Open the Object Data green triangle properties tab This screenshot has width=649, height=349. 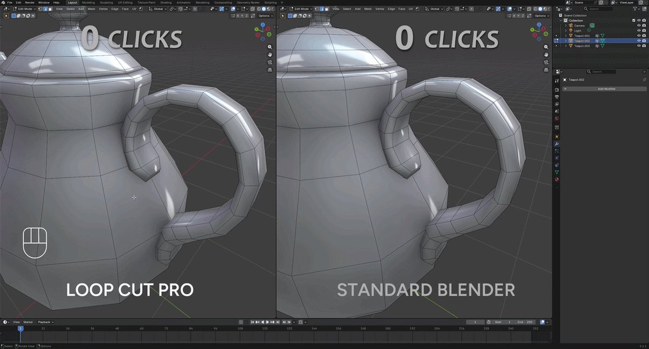(x=557, y=172)
